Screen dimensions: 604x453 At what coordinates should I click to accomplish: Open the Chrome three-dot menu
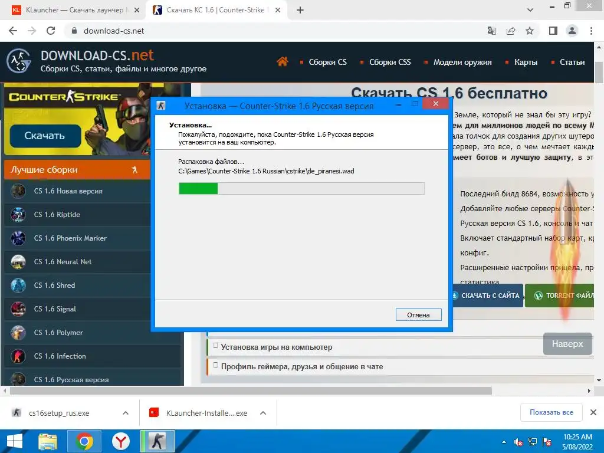point(591,31)
